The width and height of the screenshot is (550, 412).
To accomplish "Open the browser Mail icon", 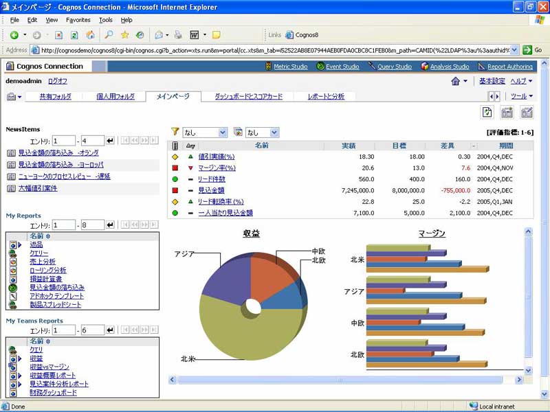I will (x=159, y=35).
